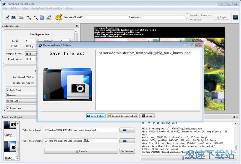This screenshot has width=241, height=164.
Task: Close the Save file as dialog with red X
Action: (x=199, y=45)
